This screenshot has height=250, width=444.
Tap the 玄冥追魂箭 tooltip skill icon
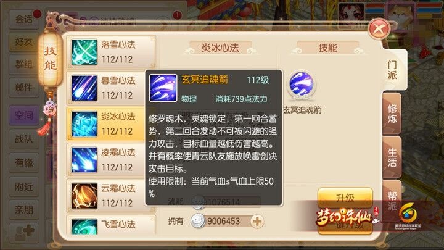point(163,88)
